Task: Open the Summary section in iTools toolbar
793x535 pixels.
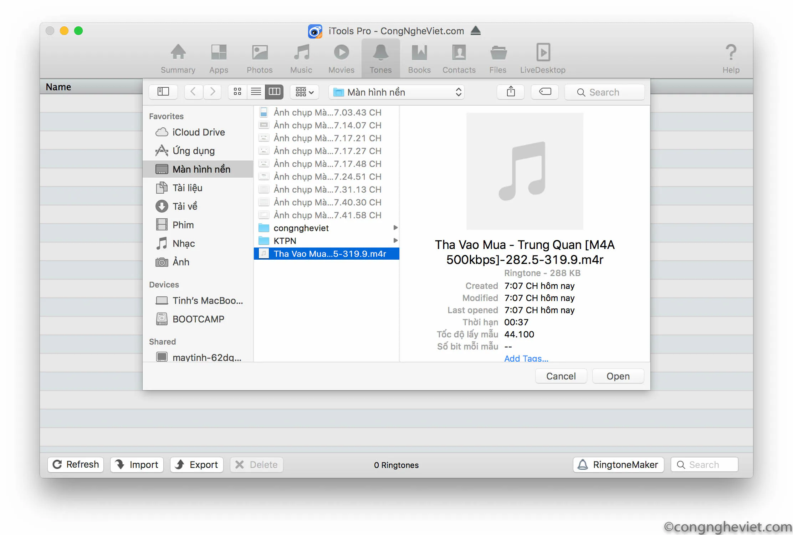Action: click(x=178, y=58)
